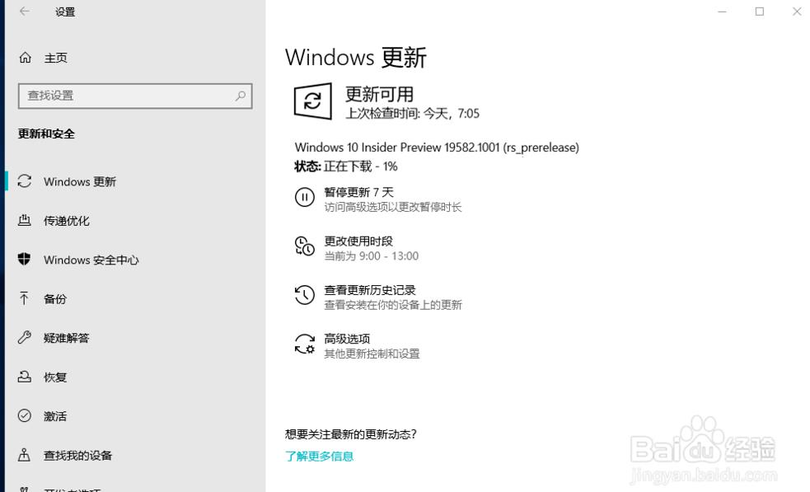The height and width of the screenshot is (492, 810).
Task: Focus the 查找设置 search box
Action: (135, 96)
